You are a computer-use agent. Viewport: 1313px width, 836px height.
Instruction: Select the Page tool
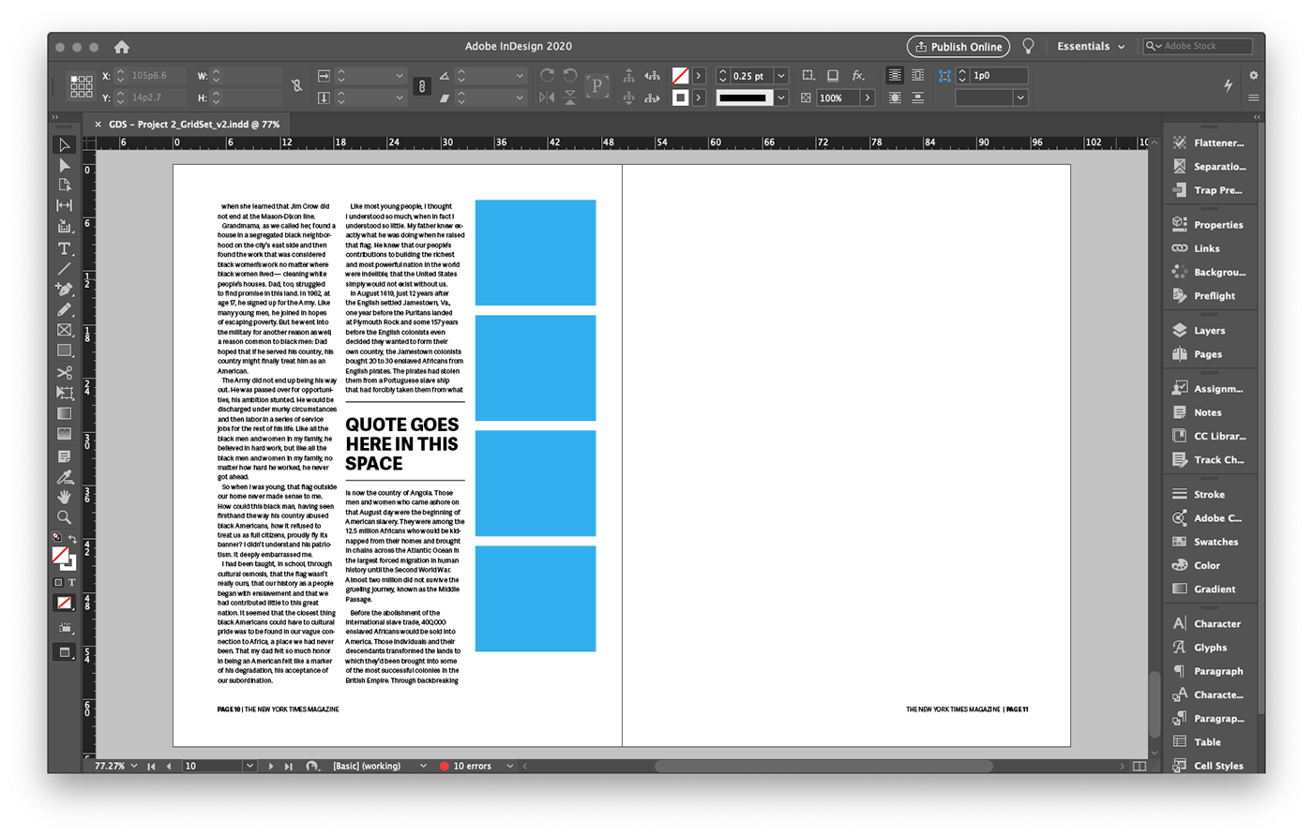click(64, 185)
